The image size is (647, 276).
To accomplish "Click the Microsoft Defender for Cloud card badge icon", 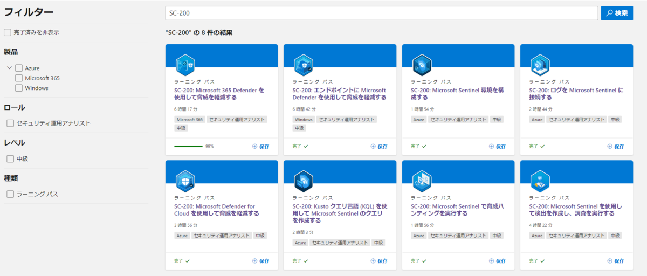I will pos(185,182).
